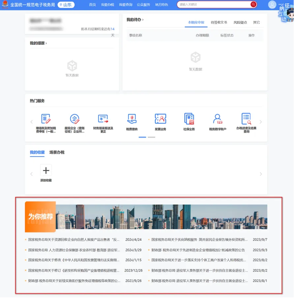Click the date 2023/12/26
The width and height of the screenshot is (294, 298).
133,270
